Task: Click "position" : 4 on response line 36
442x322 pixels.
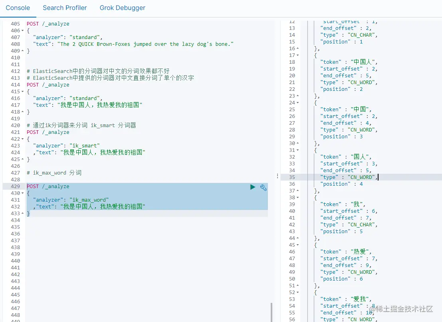Action: [x=341, y=184]
